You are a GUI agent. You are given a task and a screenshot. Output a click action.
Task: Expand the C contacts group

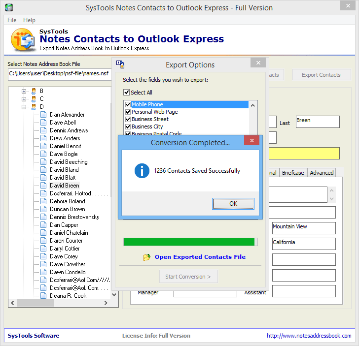click(x=24, y=99)
